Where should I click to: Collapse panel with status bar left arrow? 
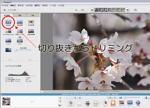(1, 94)
